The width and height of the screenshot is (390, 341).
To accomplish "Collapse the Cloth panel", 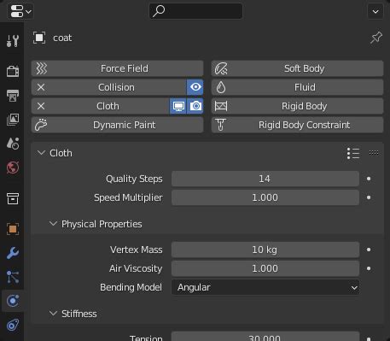I will point(41,153).
